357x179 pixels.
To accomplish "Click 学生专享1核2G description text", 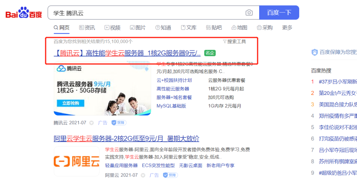I will 205,68.
